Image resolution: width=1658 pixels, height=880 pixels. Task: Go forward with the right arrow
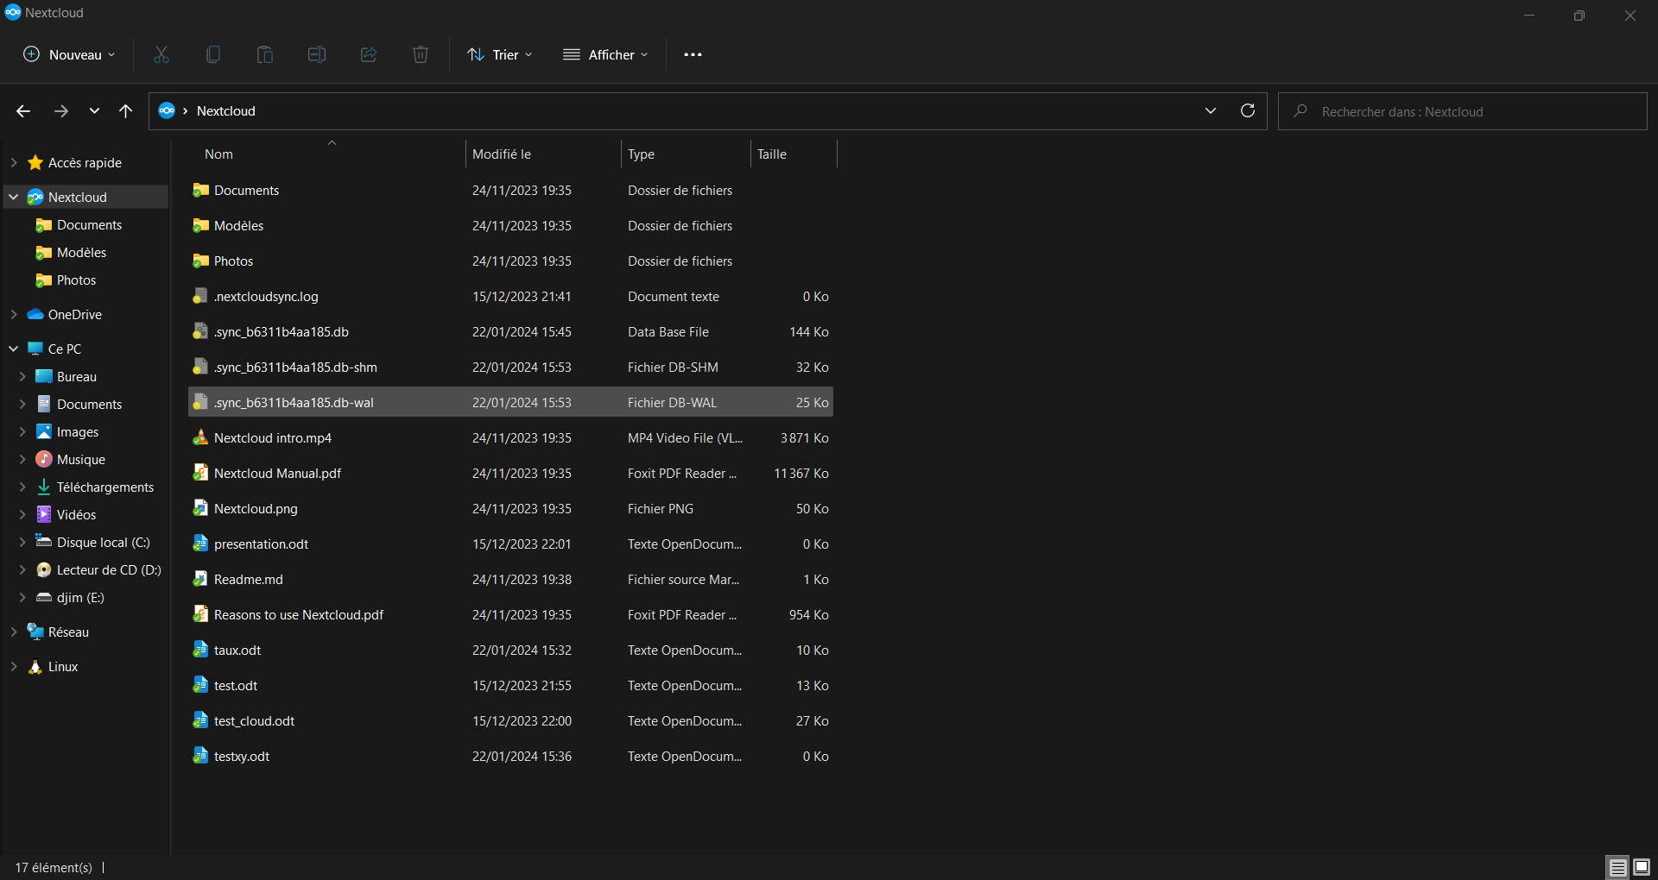[x=61, y=111]
